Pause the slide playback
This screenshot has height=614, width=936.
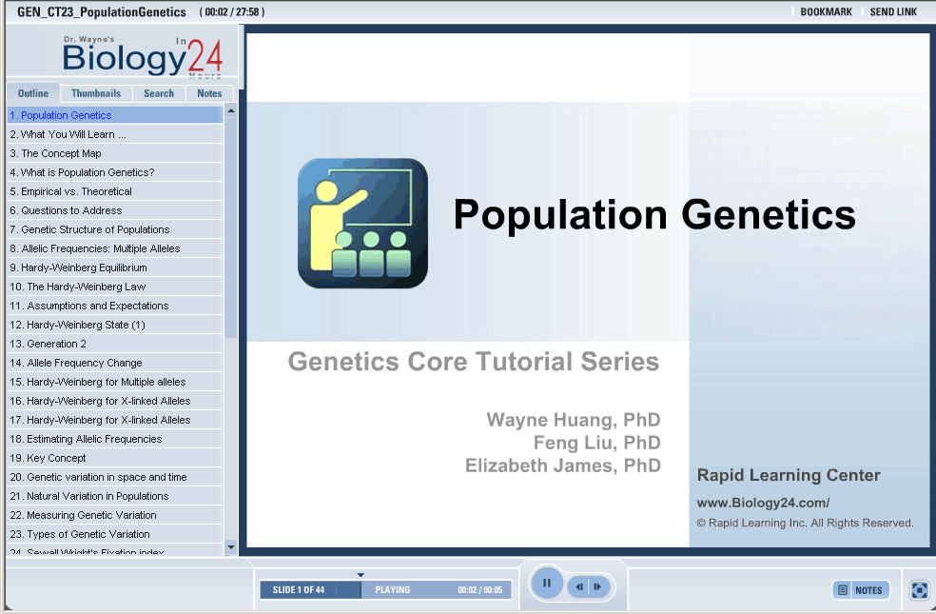(546, 583)
